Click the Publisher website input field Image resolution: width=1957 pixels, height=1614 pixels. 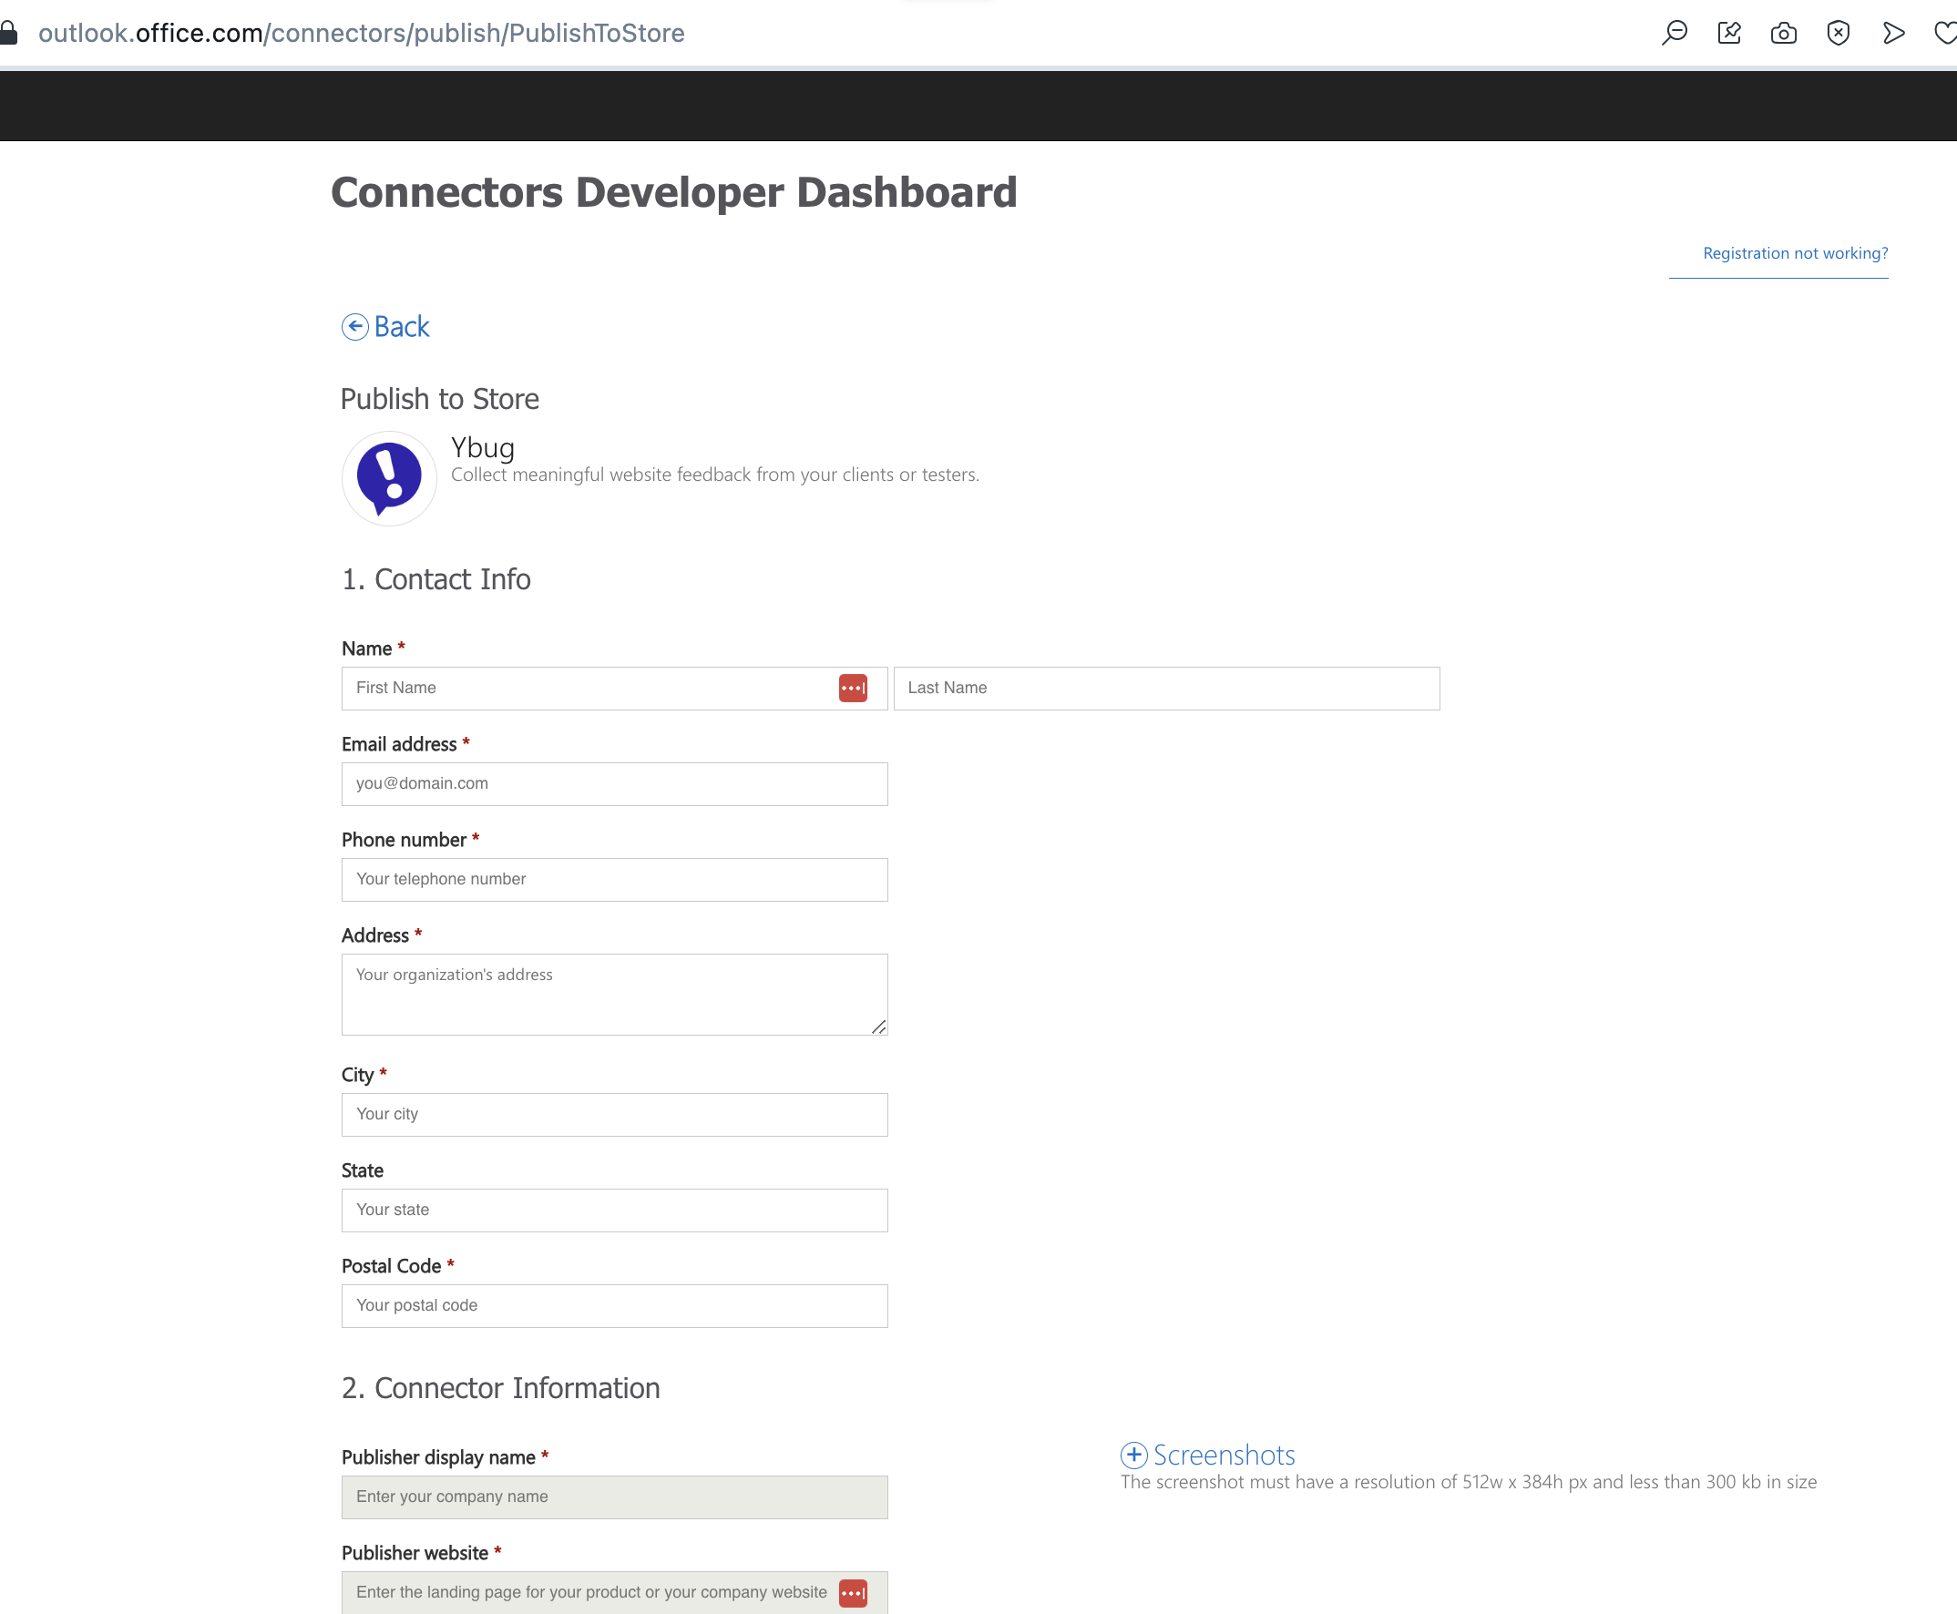pos(614,1593)
